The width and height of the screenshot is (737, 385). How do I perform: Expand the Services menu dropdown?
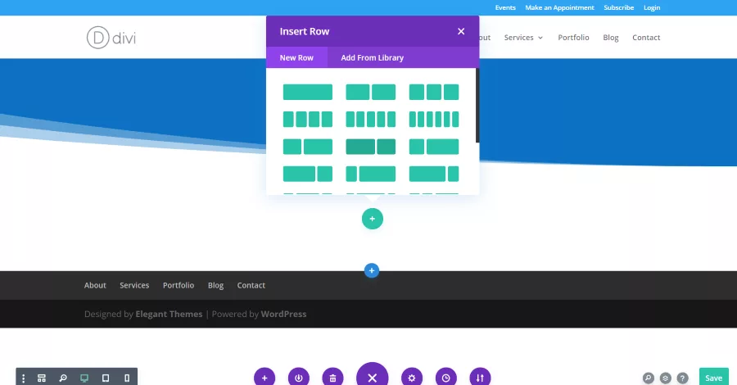[x=523, y=37]
